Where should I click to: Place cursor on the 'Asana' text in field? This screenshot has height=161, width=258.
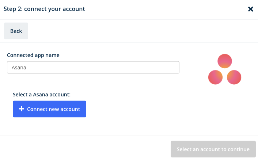pos(19,68)
